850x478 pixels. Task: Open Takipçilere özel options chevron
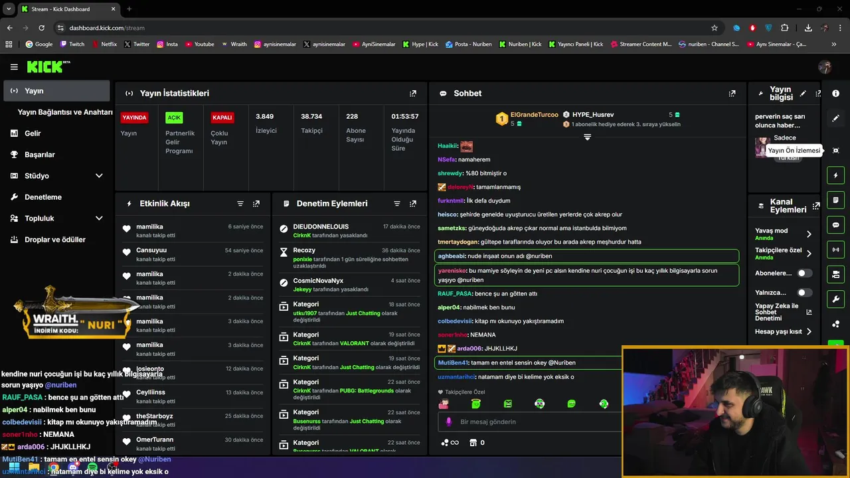point(809,254)
